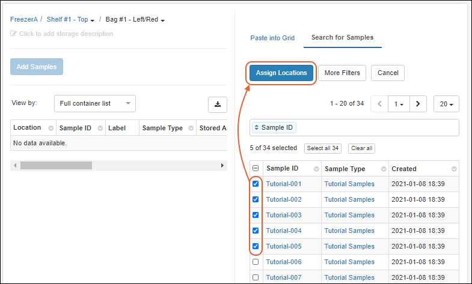Open Location column header menu arrow
Screen dimensions: 472x284
(51, 128)
